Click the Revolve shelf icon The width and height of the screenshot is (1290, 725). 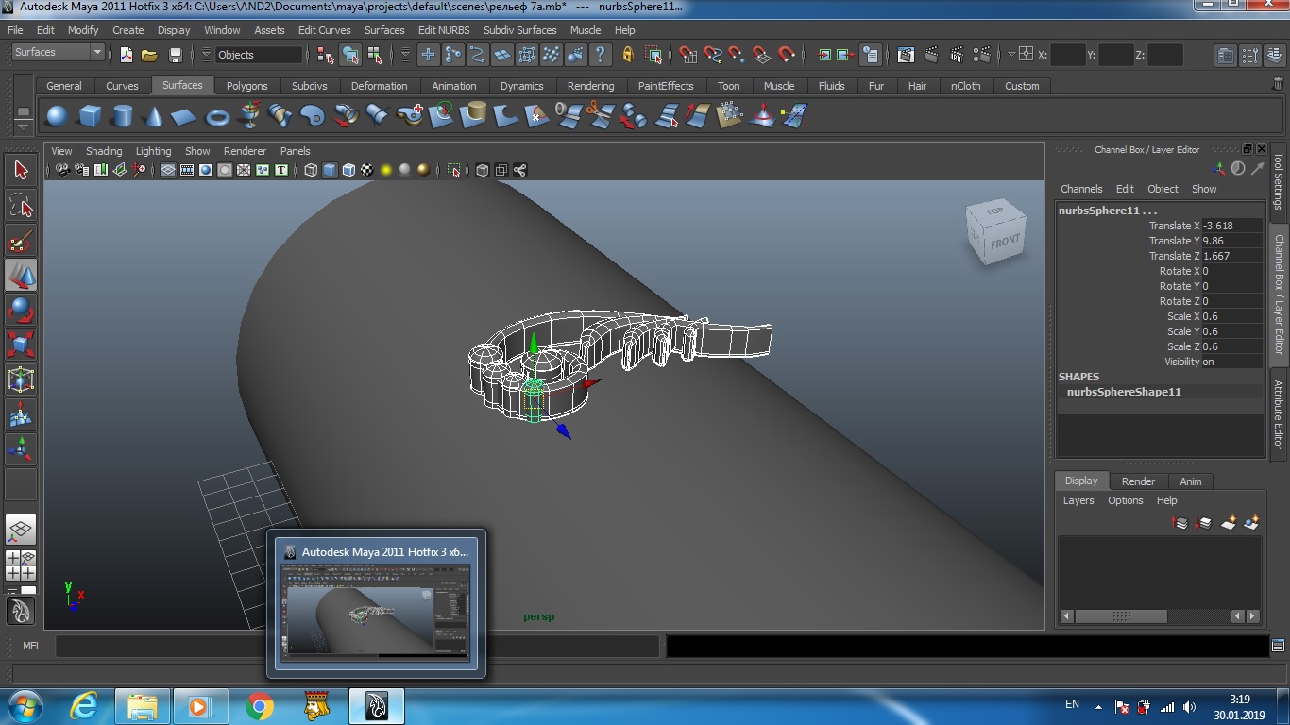pyautogui.click(x=250, y=116)
